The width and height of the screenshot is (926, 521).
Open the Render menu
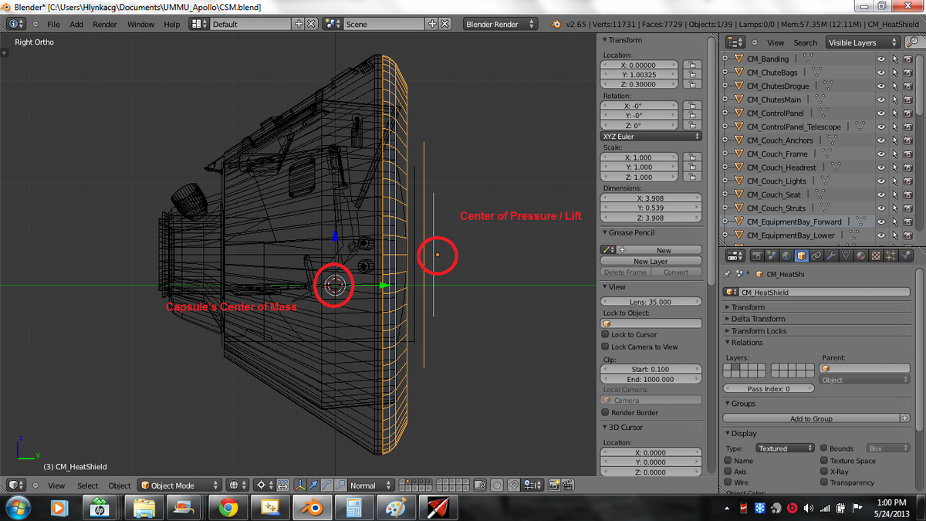[x=105, y=24]
